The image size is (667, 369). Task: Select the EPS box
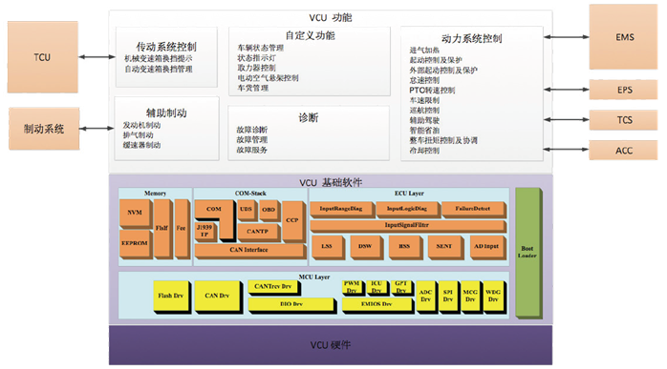[x=623, y=90]
